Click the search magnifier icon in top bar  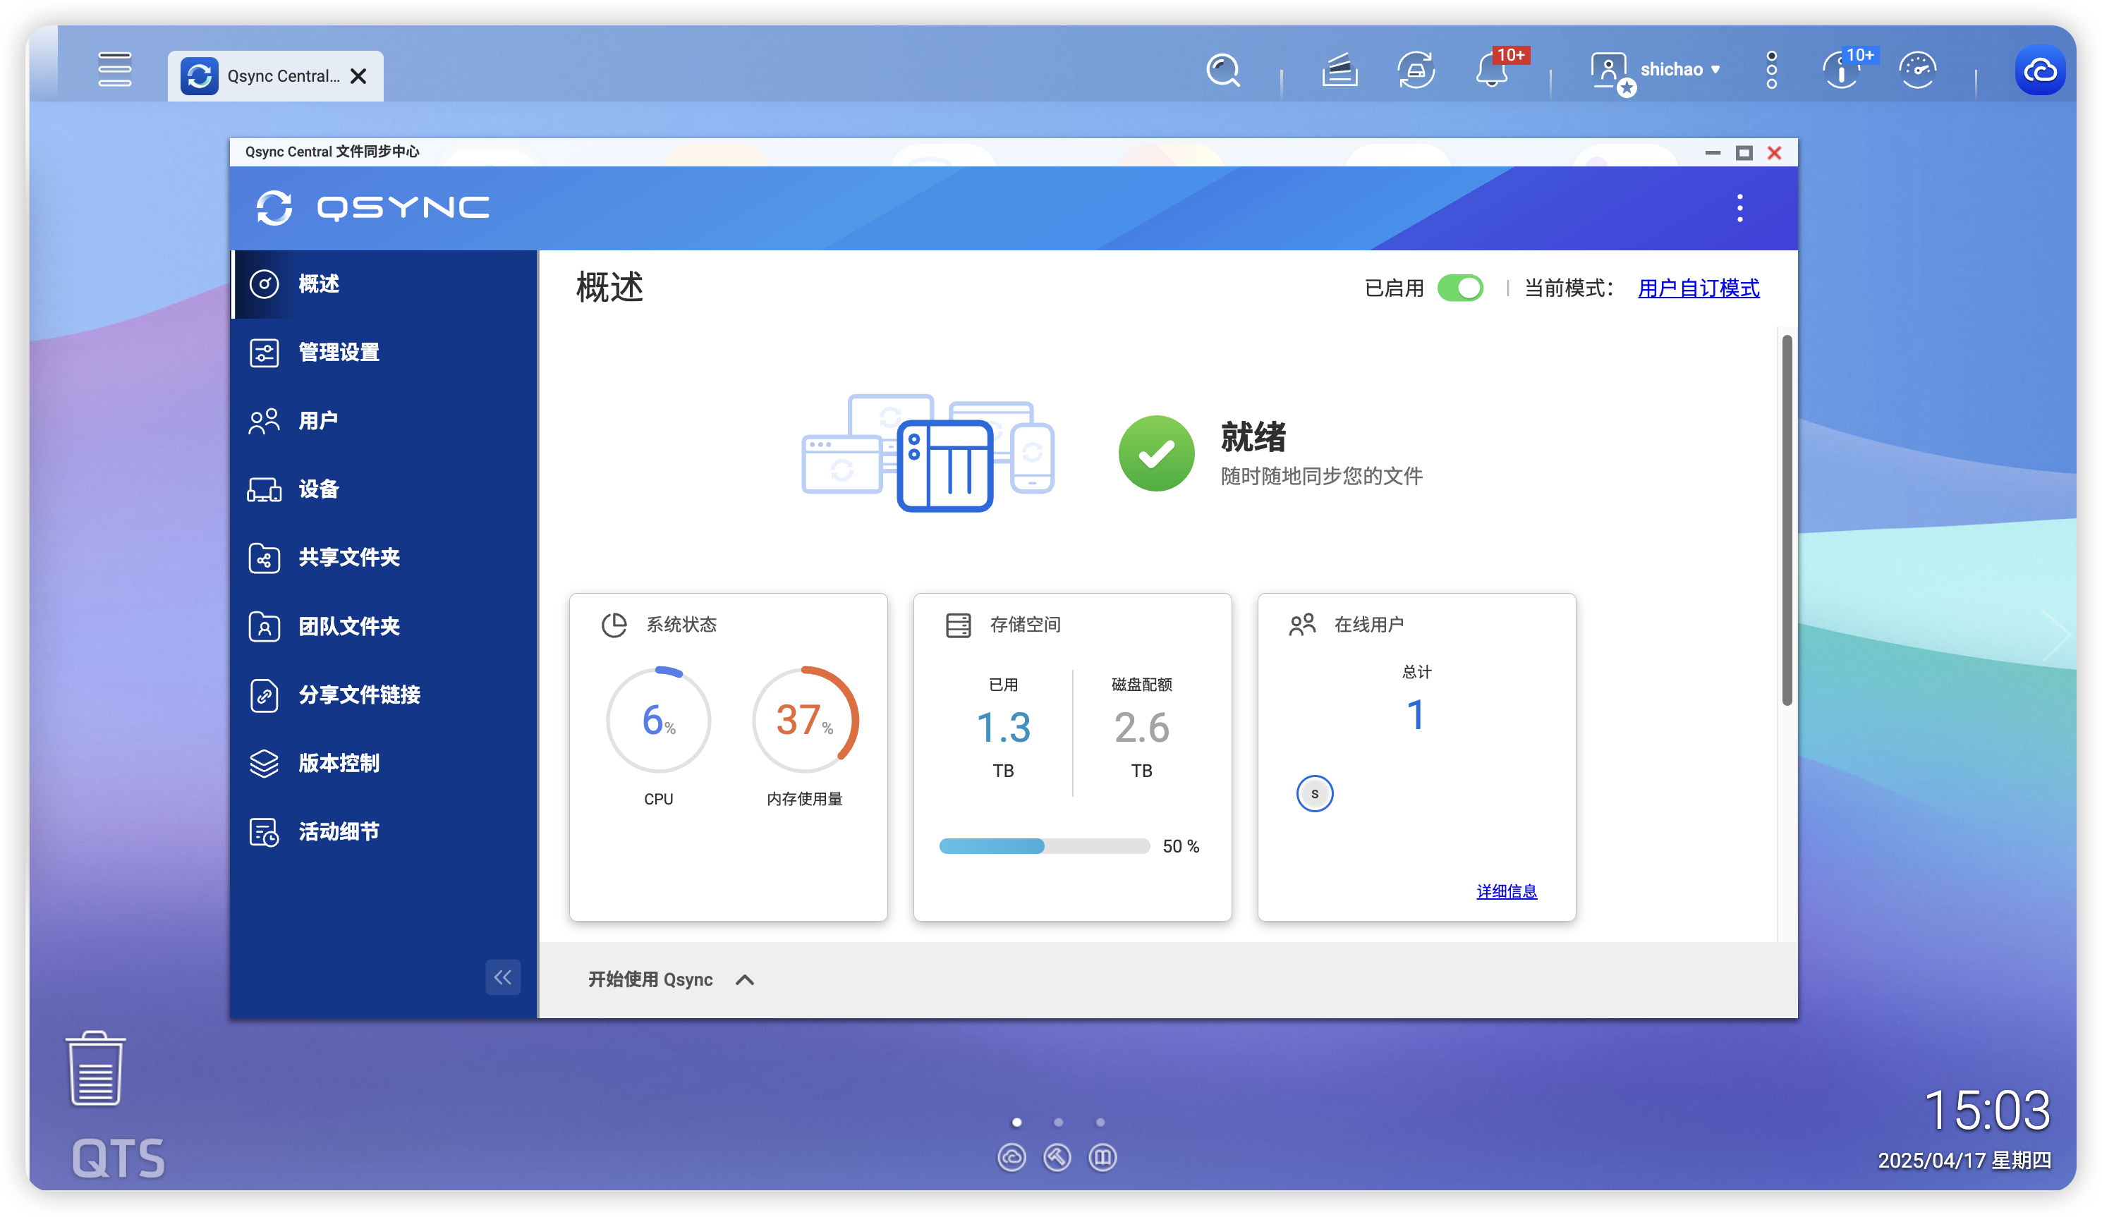(x=1223, y=70)
